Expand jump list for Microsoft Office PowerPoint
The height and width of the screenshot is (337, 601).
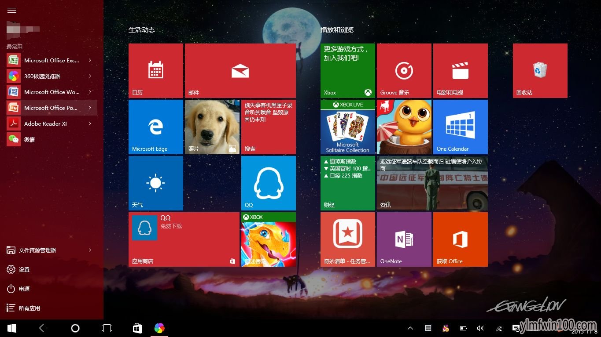pos(90,108)
